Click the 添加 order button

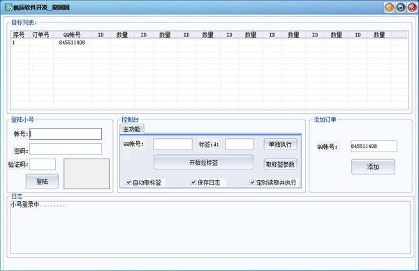(373, 167)
